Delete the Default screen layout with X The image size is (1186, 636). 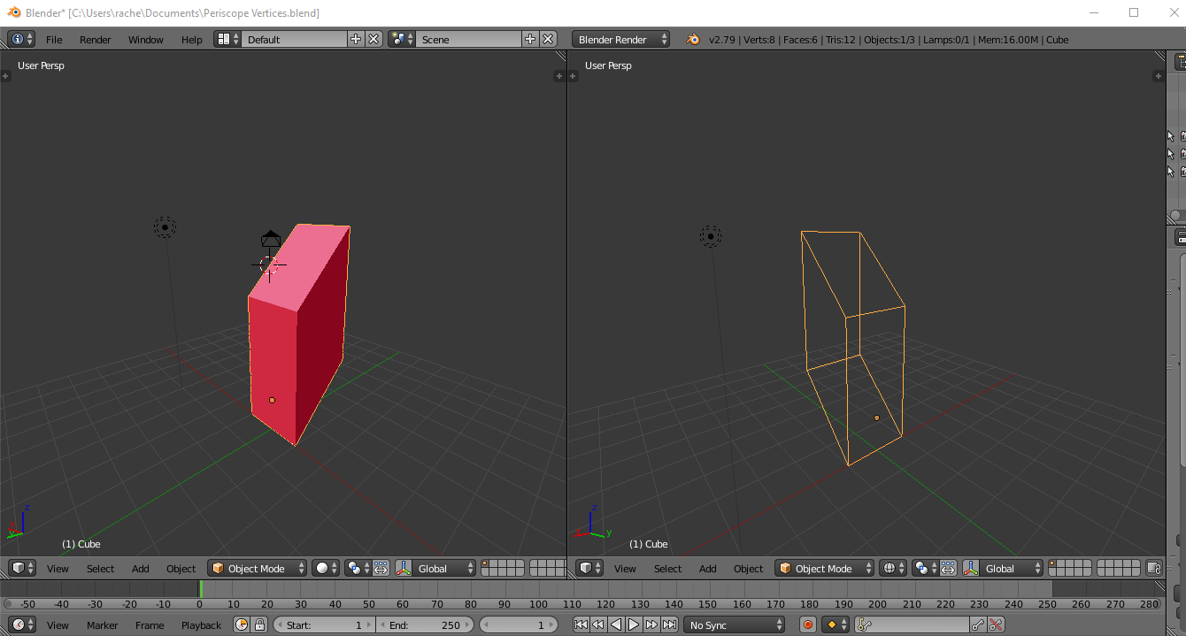pos(374,39)
